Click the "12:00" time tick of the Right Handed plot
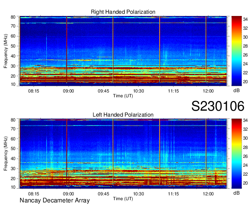 point(208,91)
